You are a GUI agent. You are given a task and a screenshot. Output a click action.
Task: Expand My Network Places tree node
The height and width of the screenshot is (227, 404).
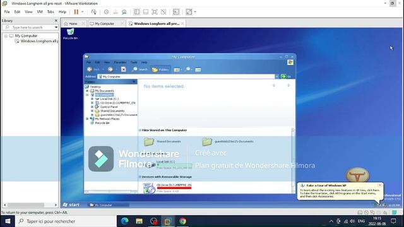click(87, 119)
